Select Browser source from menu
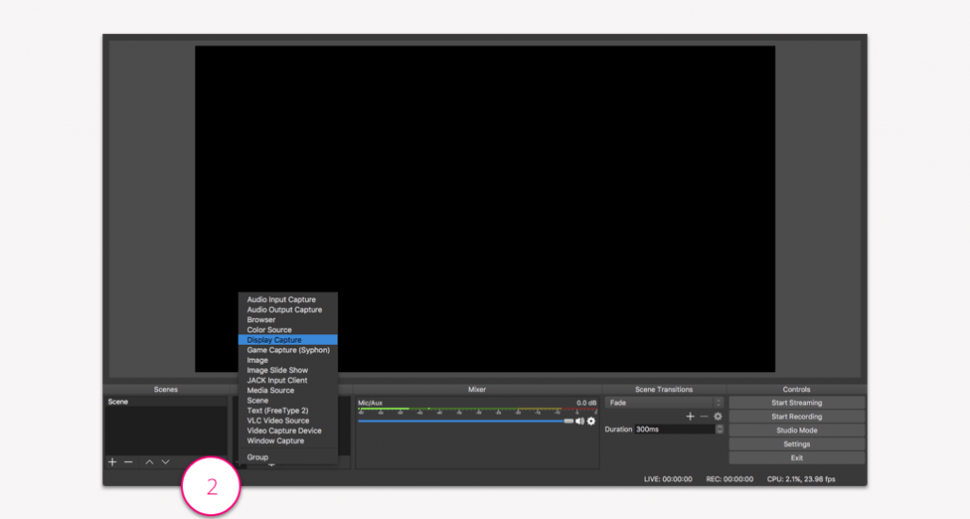The width and height of the screenshot is (970, 519). click(288, 320)
